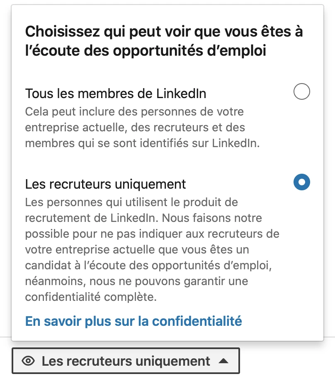Click the text l'écoute des opportunités d'emploi in heading
The image size is (335, 379).
click(x=146, y=51)
